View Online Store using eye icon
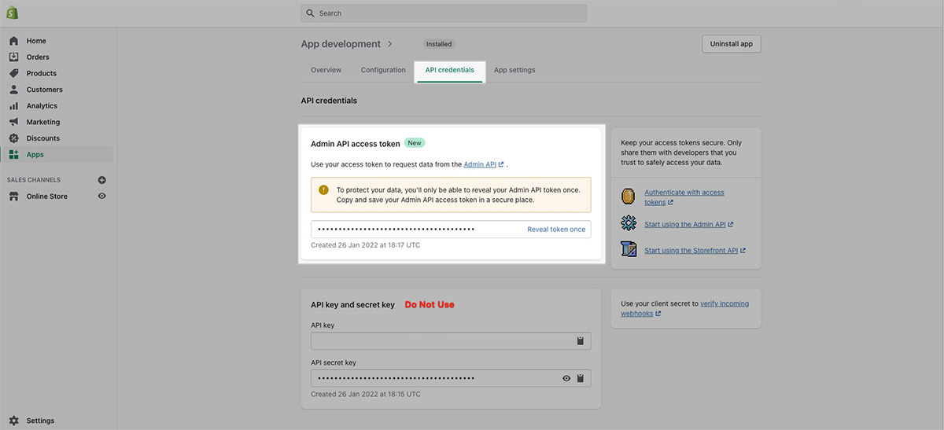 [101, 196]
